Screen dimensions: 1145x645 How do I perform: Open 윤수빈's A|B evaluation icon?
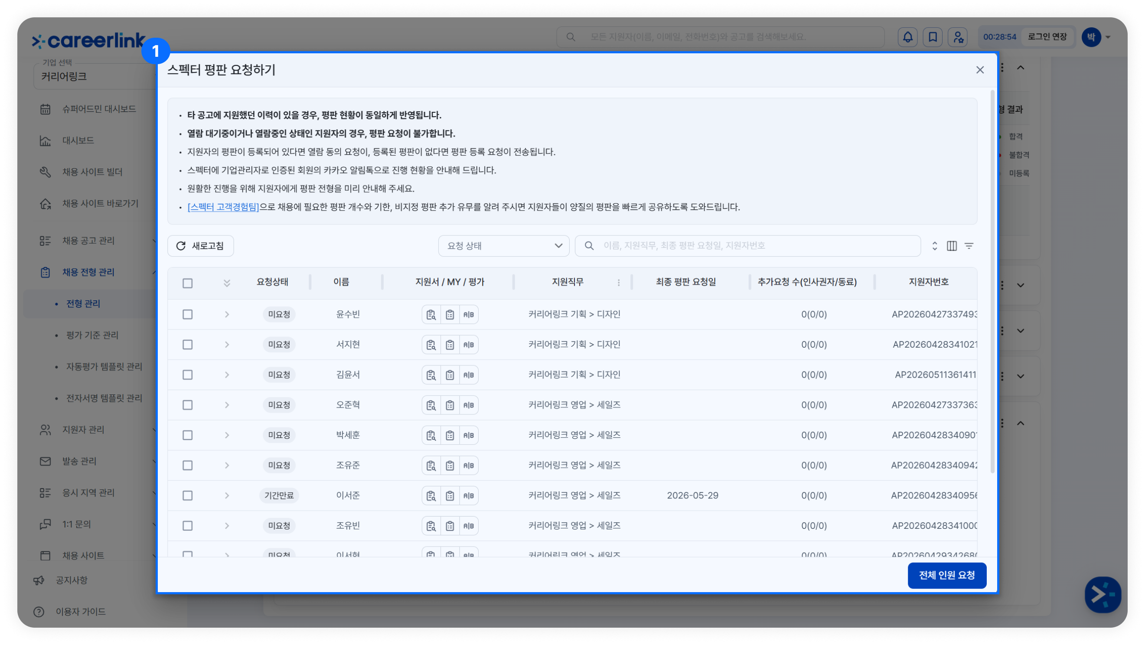point(469,315)
